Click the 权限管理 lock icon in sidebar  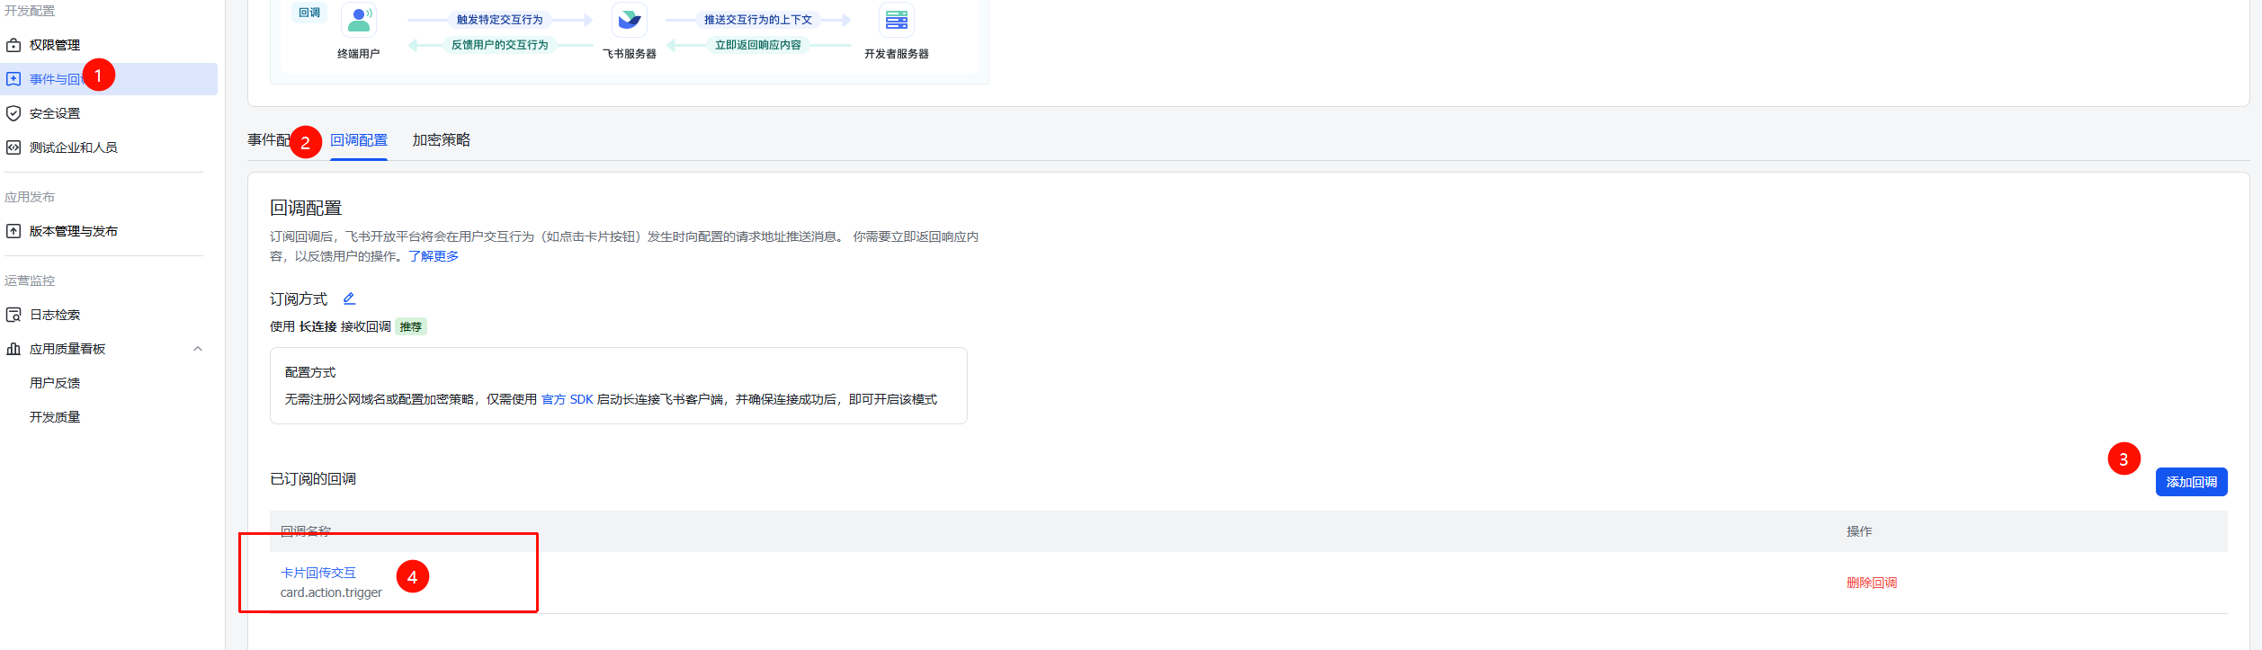[13, 45]
